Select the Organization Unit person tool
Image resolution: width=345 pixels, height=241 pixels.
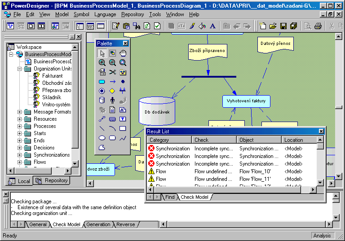click(x=112, y=100)
